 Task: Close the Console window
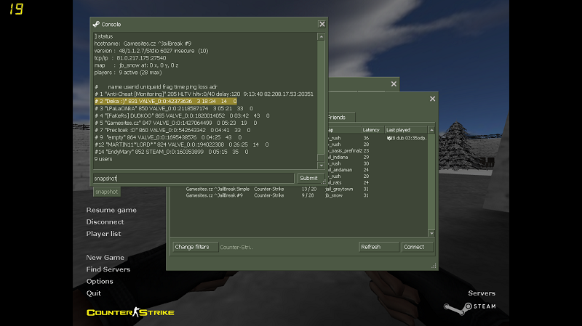(x=322, y=24)
